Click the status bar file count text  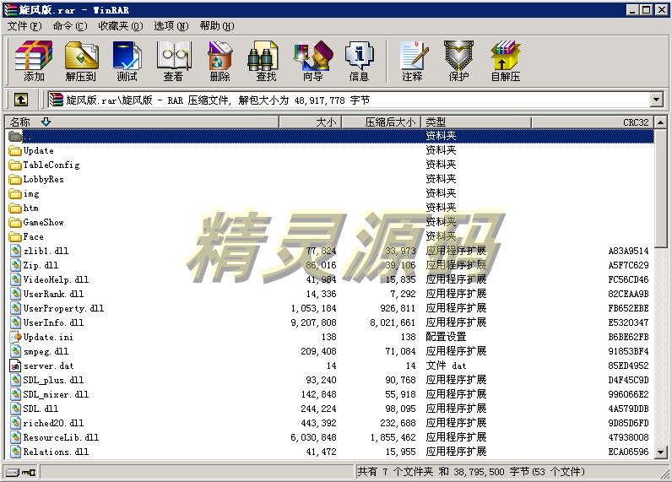pyautogui.click(x=471, y=472)
